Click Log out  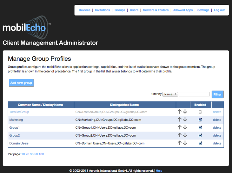pyautogui.click(x=219, y=10)
